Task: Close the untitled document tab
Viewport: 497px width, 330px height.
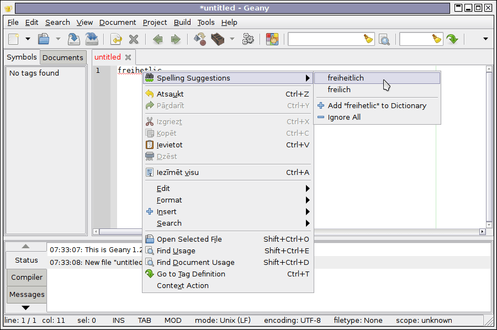Action: [128, 57]
